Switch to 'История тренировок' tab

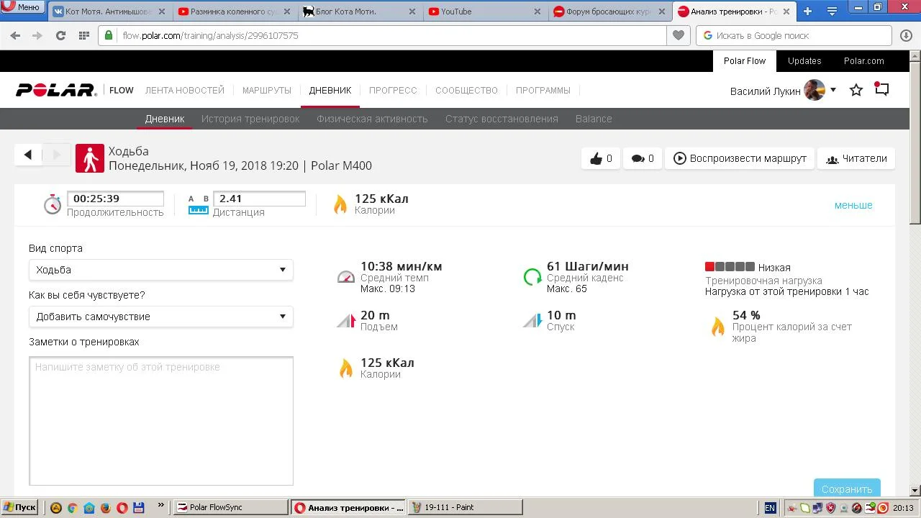(x=250, y=119)
